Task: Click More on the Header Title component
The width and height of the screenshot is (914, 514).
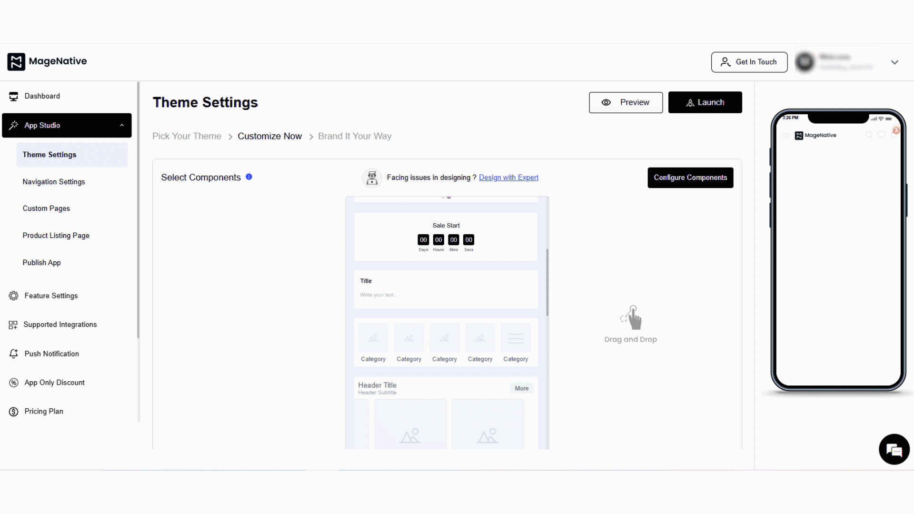Action: (x=521, y=388)
